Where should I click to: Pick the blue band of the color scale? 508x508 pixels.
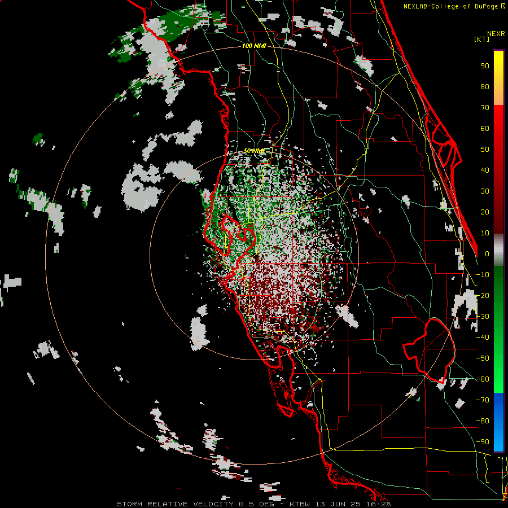tap(498, 422)
